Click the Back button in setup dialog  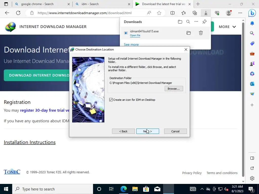point(123,131)
